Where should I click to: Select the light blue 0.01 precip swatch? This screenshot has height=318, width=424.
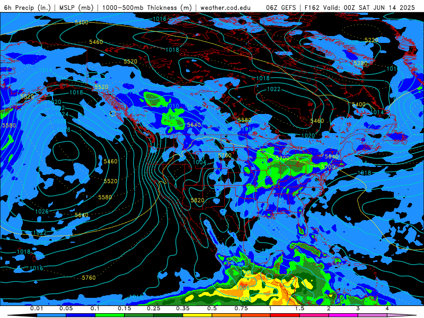pyautogui.click(x=51, y=315)
